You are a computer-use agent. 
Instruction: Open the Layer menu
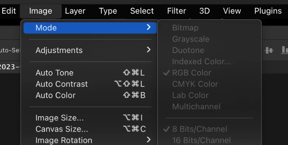[x=75, y=11]
